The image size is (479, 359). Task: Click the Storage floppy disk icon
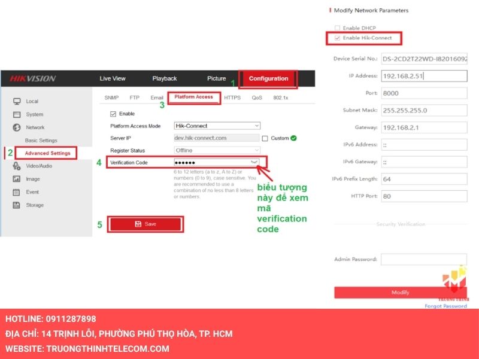click(x=17, y=205)
